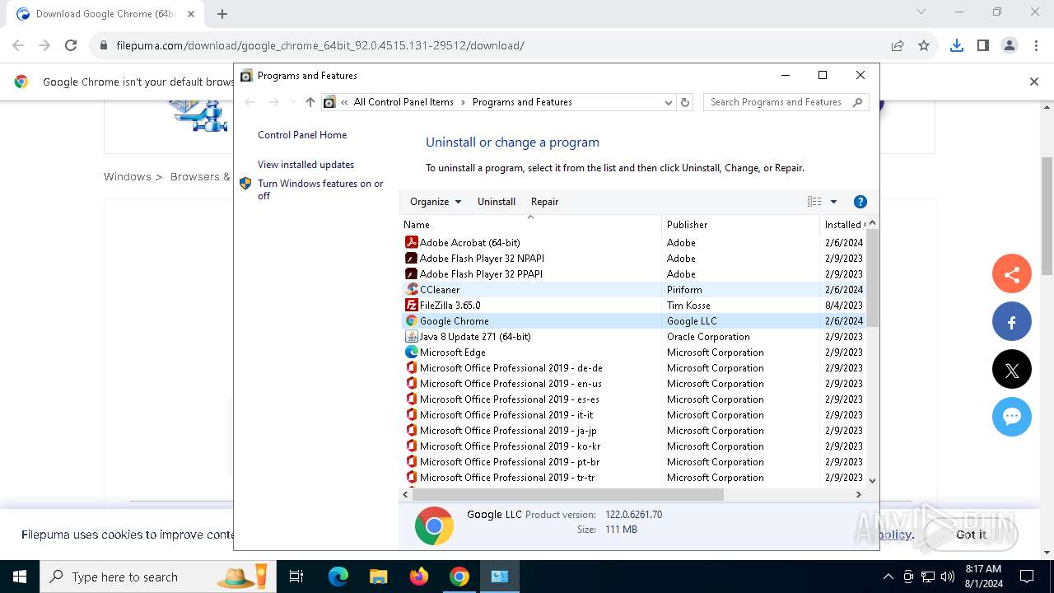Select the CCleaner icon in the list
Screen dimensions: 1054x593
click(x=412, y=289)
